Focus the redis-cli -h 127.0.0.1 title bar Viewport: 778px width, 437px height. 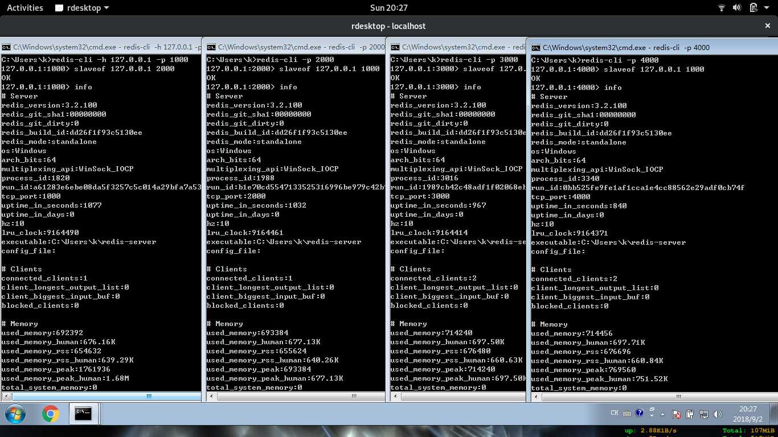point(101,47)
